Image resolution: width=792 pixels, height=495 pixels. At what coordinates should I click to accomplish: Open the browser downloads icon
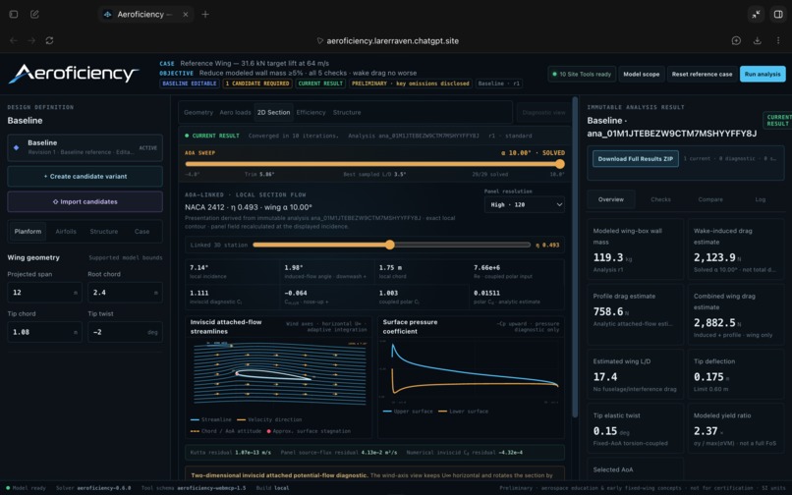pos(758,40)
